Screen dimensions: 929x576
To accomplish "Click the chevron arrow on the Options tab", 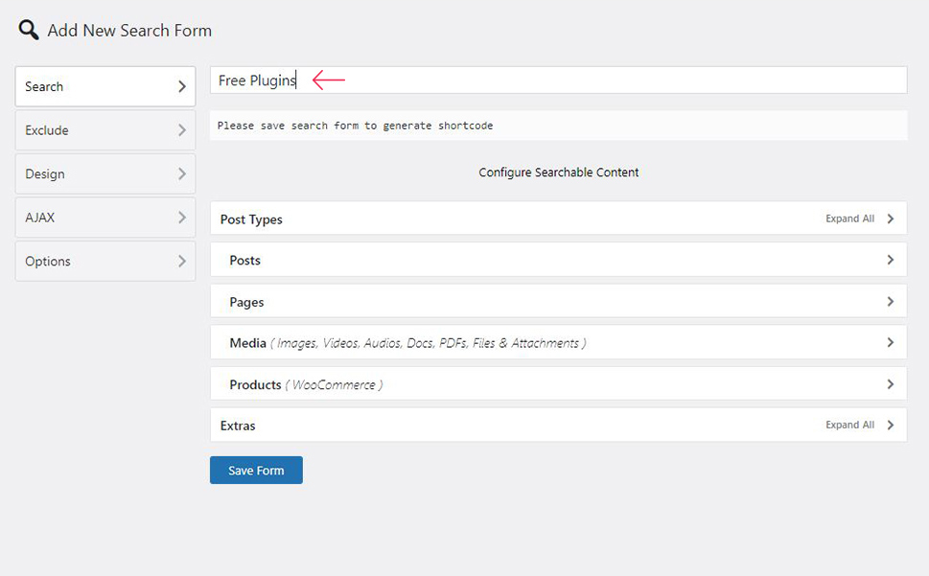I will coord(182,261).
